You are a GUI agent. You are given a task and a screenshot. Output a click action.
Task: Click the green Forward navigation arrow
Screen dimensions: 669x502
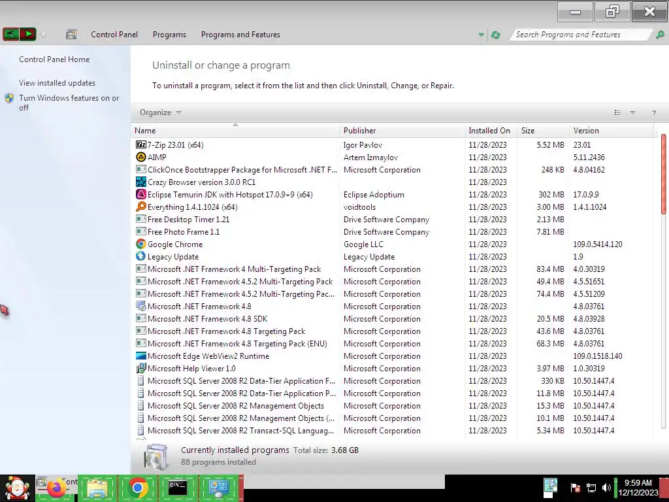pyautogui.click(x=27, y=34)
